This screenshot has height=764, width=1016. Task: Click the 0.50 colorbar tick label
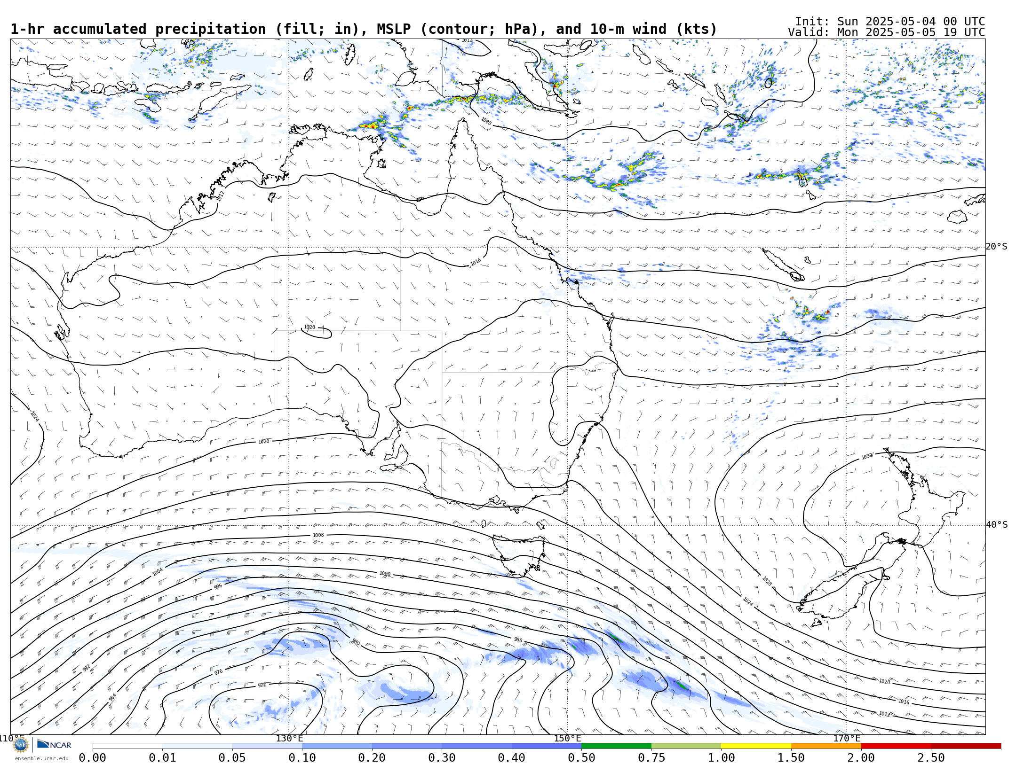(x=581, y=758)
